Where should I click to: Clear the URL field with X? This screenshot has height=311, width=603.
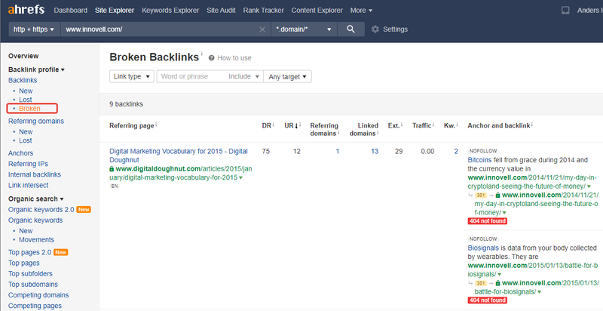pos(262,29)
